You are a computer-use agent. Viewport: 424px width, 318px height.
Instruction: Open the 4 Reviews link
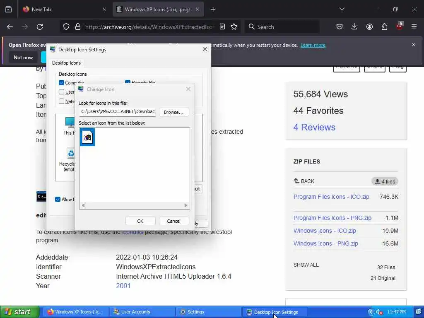[x=314, y=128]
